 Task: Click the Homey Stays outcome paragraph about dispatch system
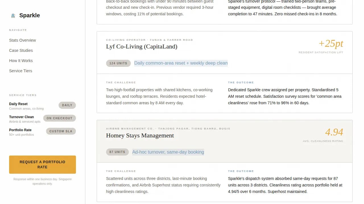285,185
